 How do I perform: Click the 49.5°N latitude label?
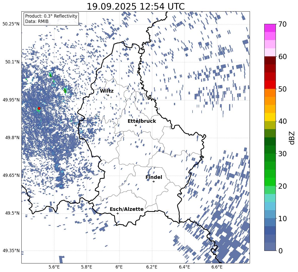point(12,213)
